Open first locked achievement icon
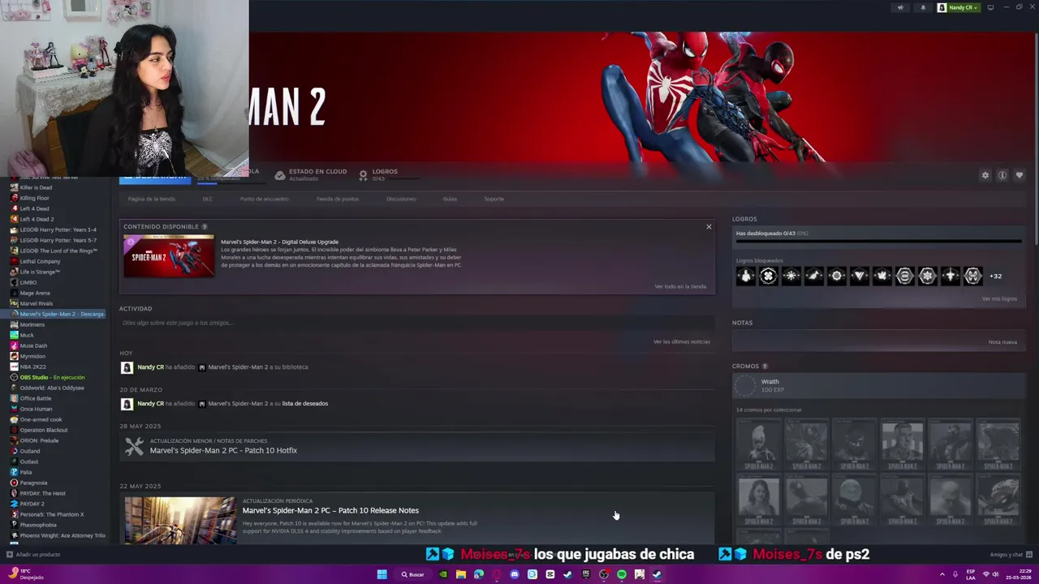 tap(746, 276)
